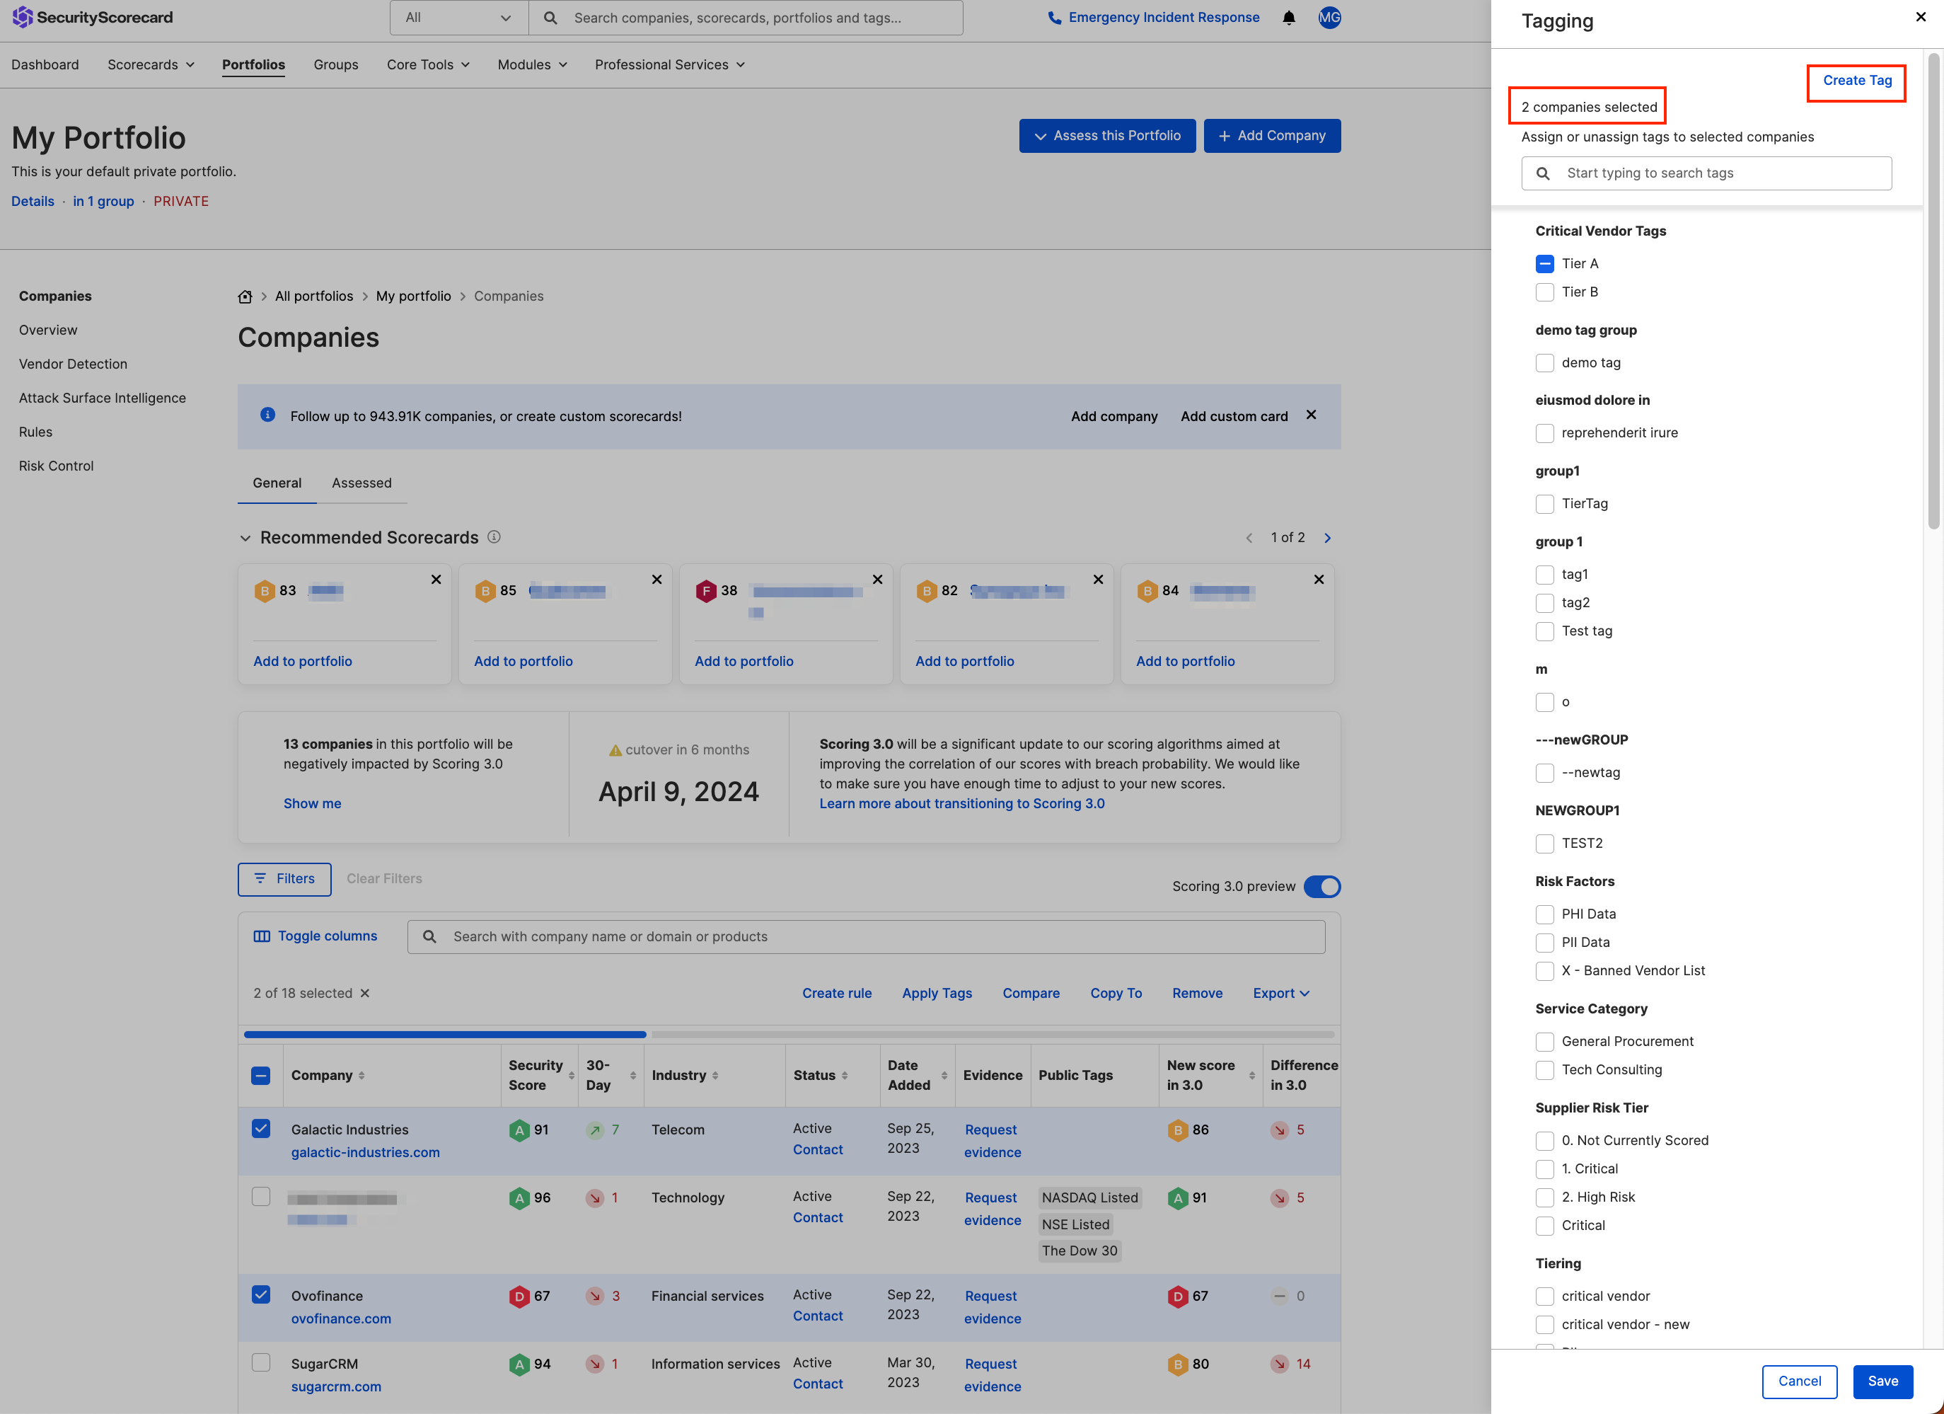Check the Tier B tag
This screenshot has height=1414, width=1944.
click(1544, 292)
